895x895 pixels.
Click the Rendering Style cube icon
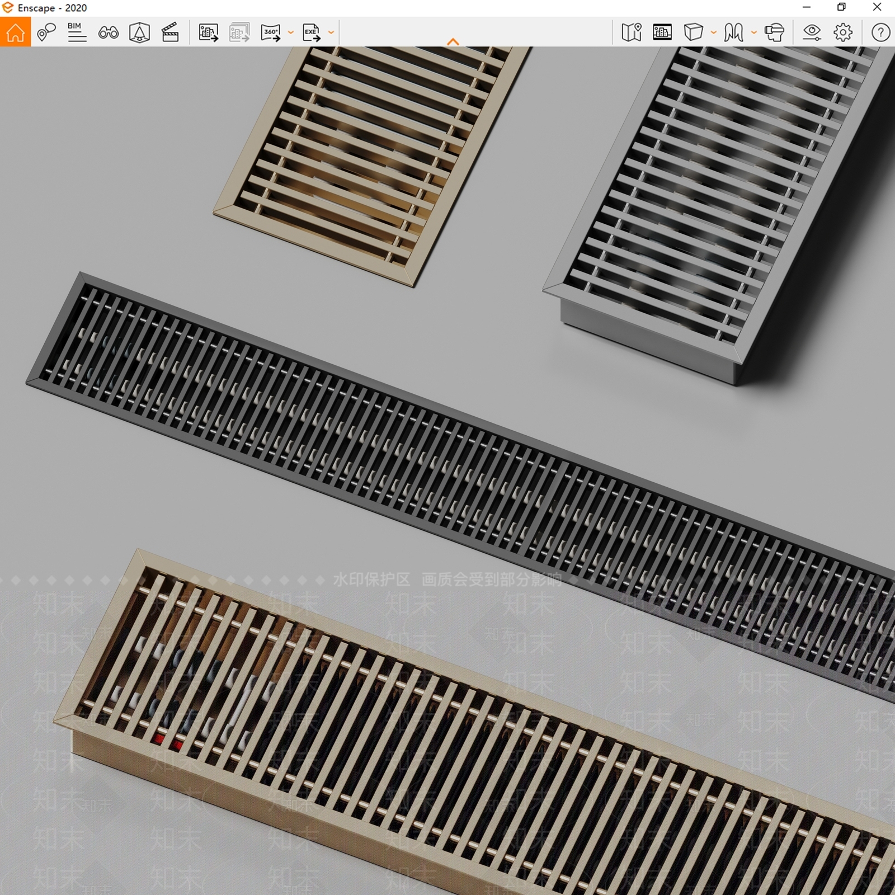(693, 32)
